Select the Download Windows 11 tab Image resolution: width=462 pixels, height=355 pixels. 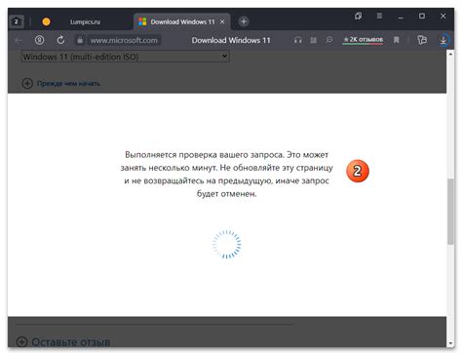[x=182, y=21]
